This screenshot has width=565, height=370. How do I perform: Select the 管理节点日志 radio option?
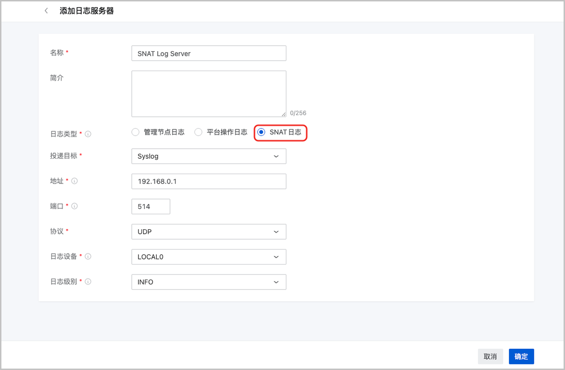pyautogui.click(x=136, y=132)
